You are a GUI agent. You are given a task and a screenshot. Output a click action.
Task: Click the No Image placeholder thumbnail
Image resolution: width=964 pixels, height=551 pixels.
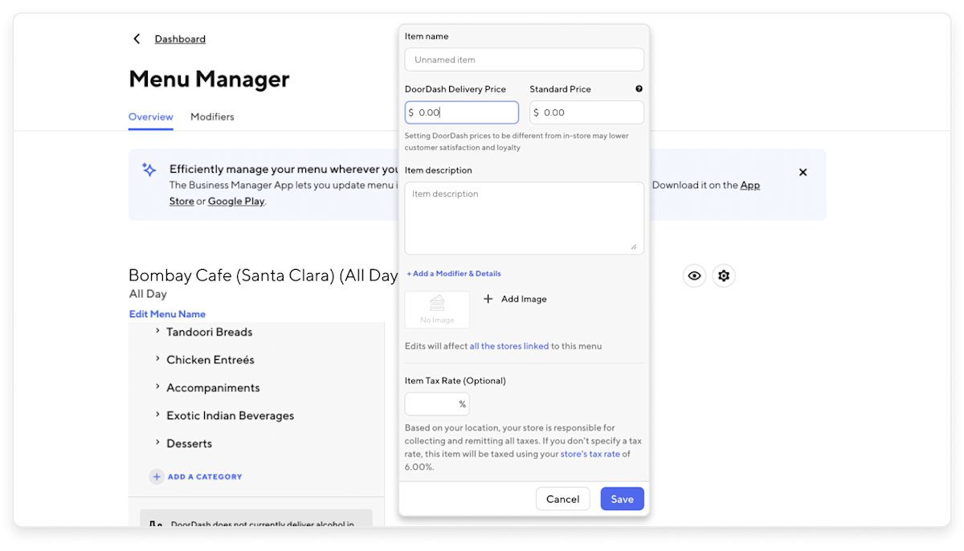coord(437,309)
